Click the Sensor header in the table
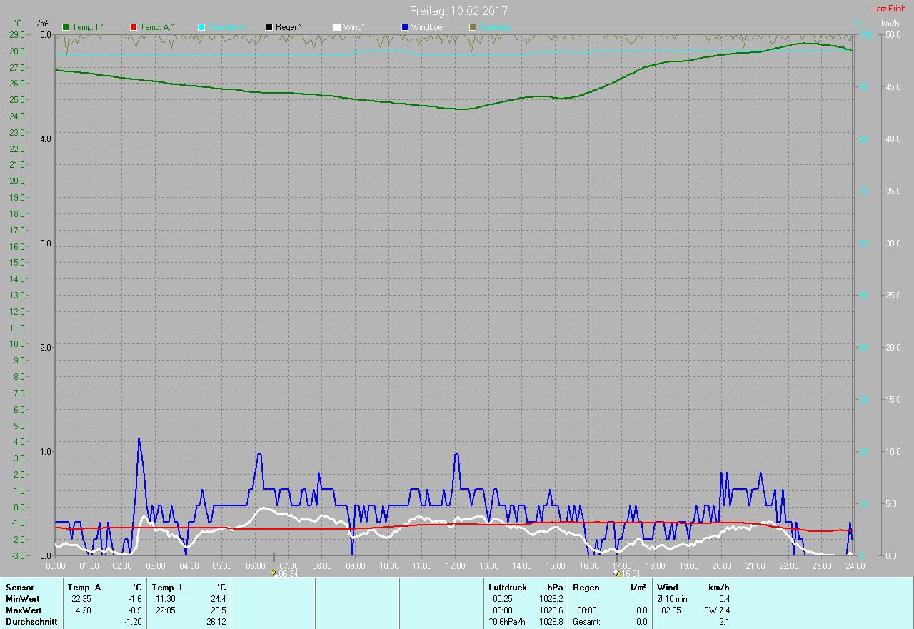914x629 pixels. [x=19, y=588]
